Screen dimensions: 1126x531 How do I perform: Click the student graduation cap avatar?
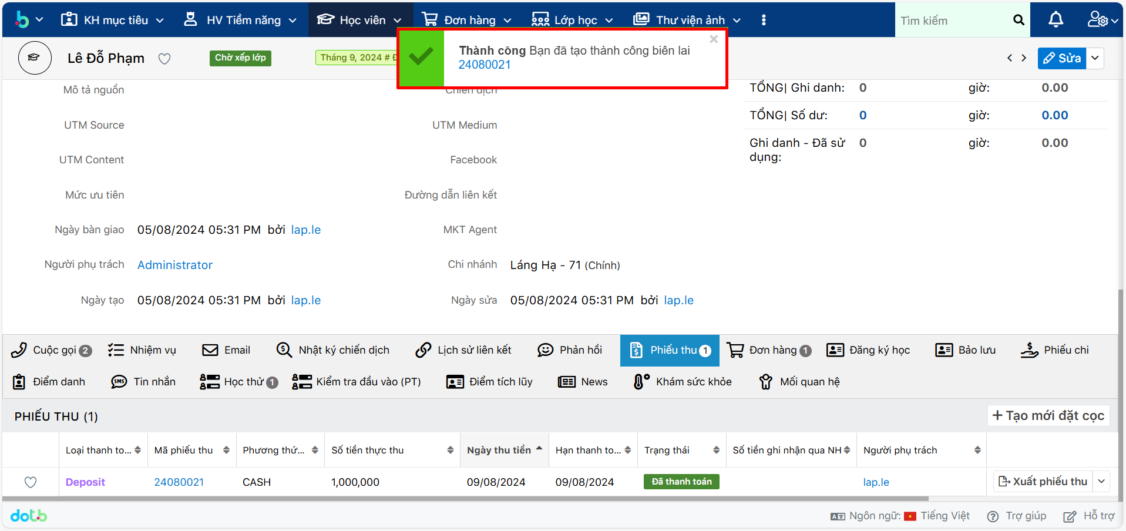[35, 58]
